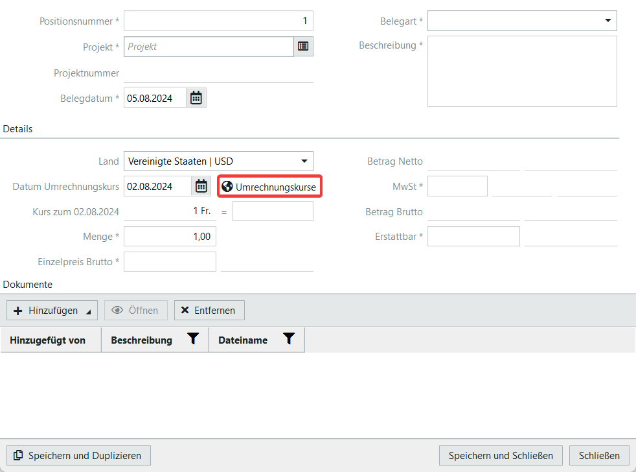Image resolution: width=636 pixels, height=472 pixels.
Task: Open the Projekt selection list icon
Action: pos(303,47)
